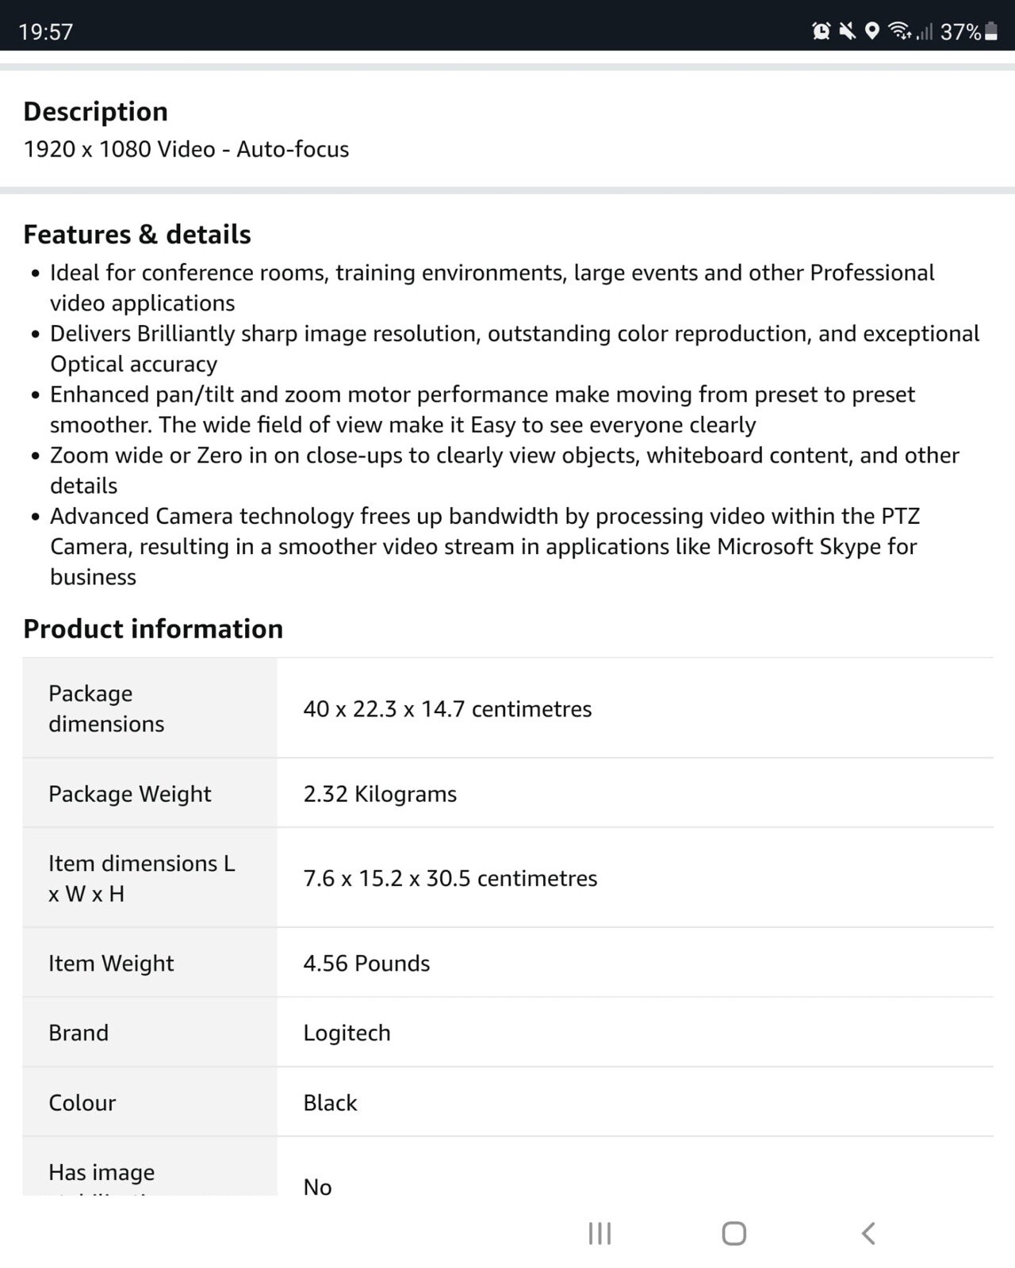Screen dimensions: 1015x1268
Task: Tap the 1920 x 1080 Video description text
Action: 186,149
